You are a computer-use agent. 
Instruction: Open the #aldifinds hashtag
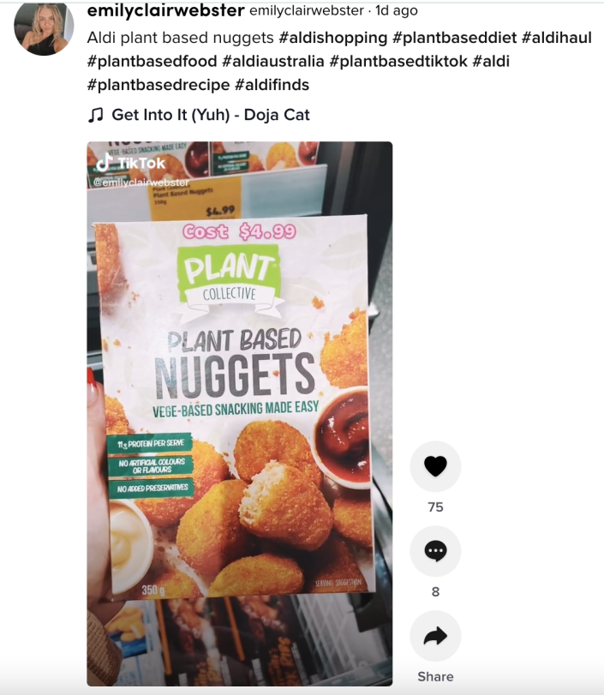(272, 85)
